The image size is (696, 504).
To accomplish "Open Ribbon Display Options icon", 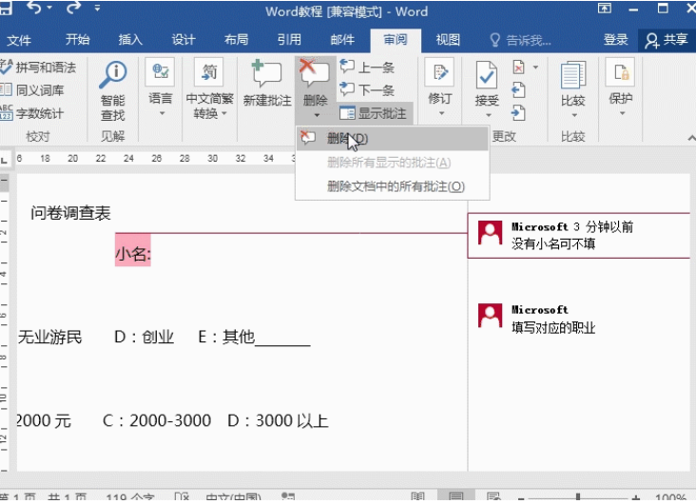I will pyautogui.click(x=605, y=8).
